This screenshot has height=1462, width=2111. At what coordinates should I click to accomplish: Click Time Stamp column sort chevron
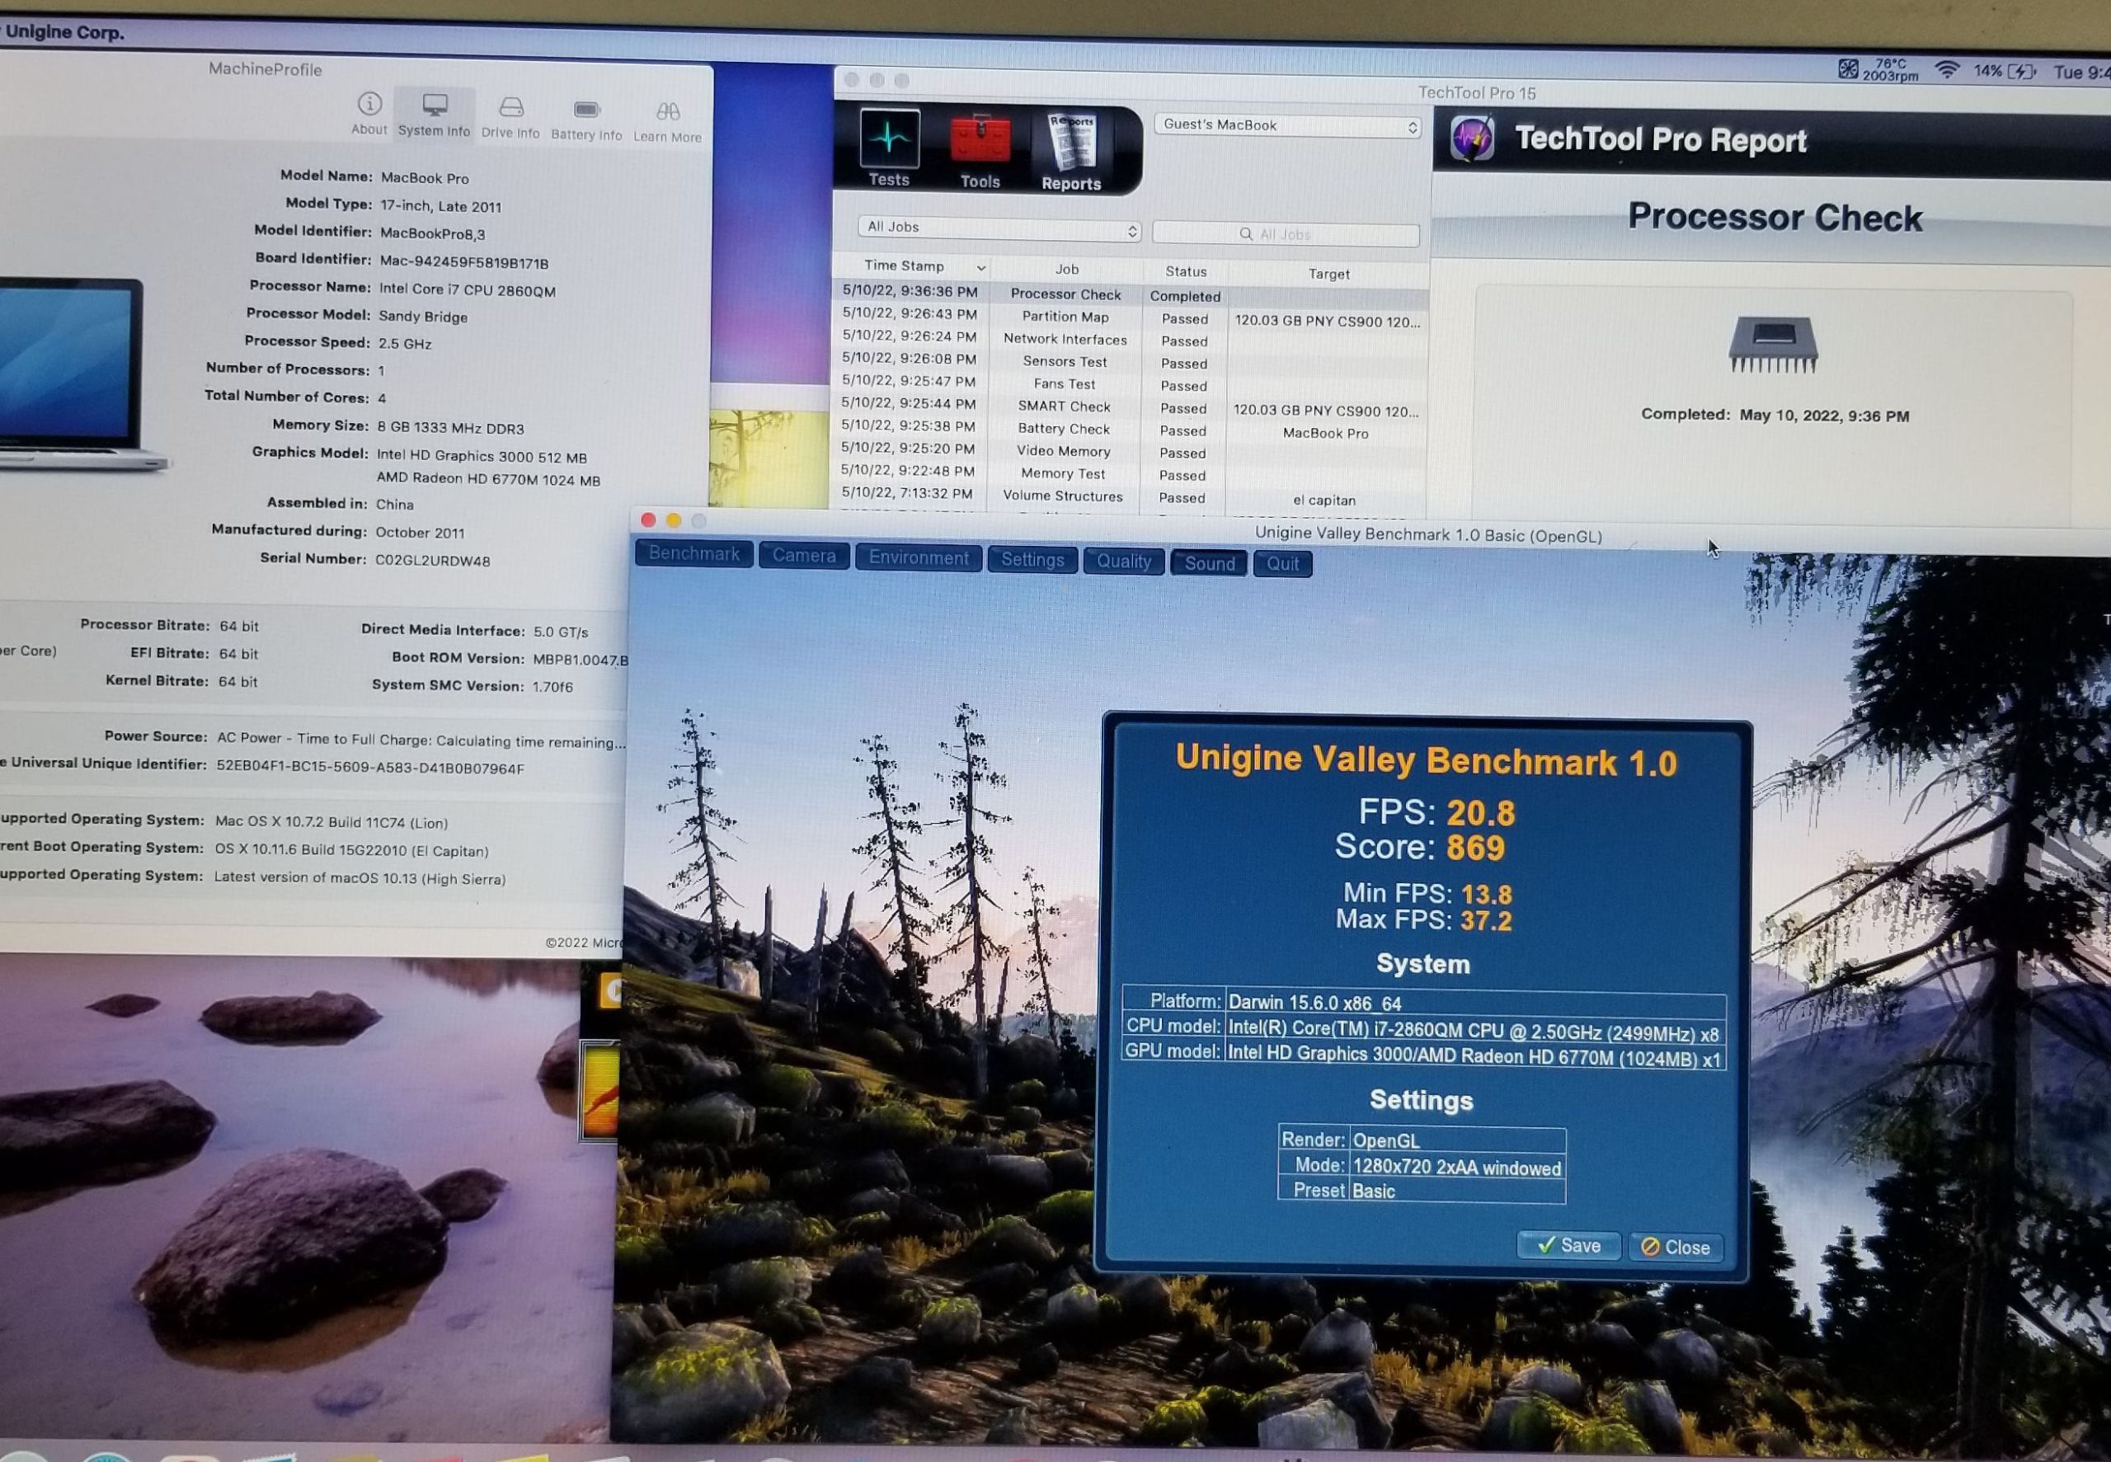(980, 268)
